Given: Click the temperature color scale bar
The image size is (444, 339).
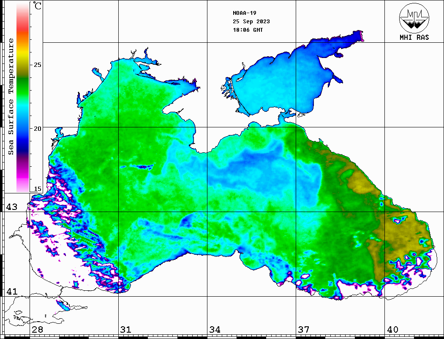Looking at the screenshot, I should [23, 98].
